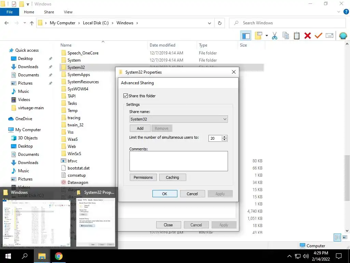Expand the address bar history dropdown

click(210, 23)
